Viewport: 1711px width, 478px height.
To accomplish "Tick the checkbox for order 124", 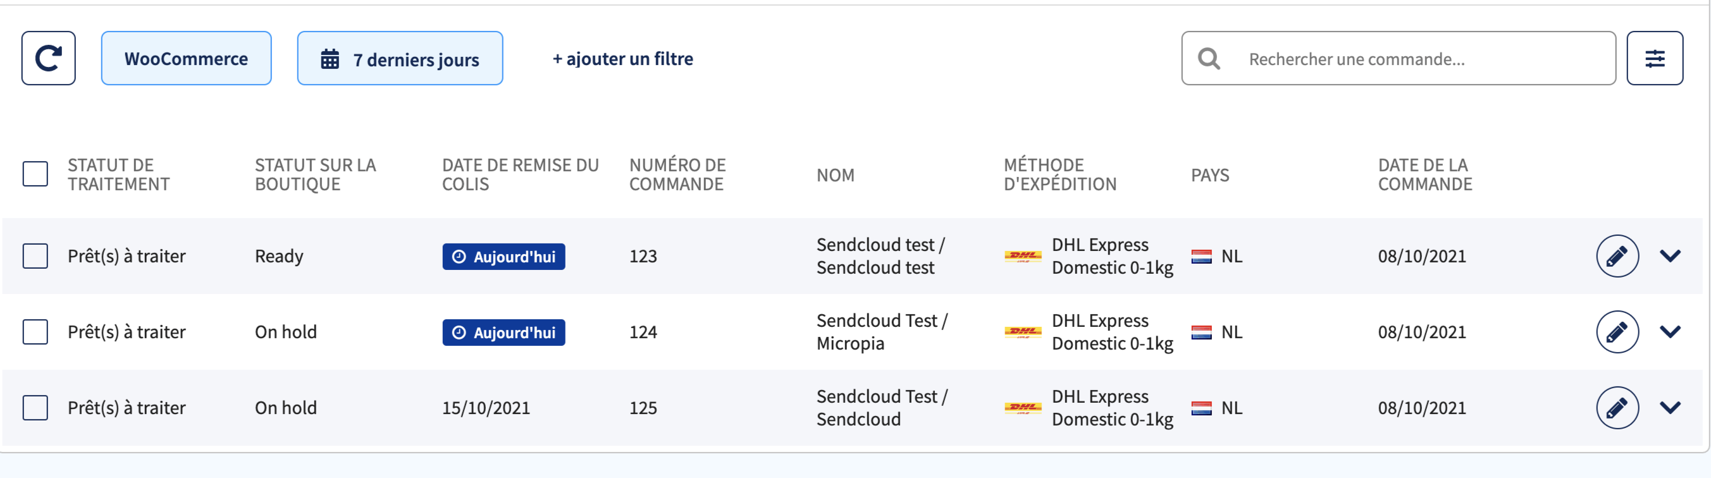I will [x=35, y=332].
